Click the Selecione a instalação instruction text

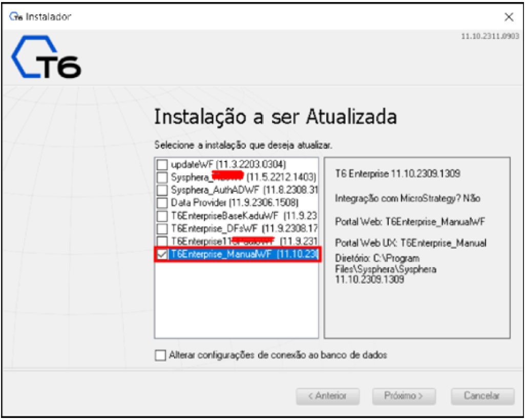(x=243, y=145)
